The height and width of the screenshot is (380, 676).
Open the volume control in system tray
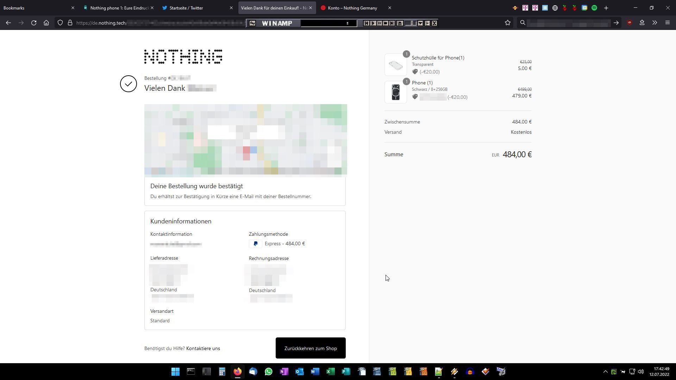[x=641, y=372]
